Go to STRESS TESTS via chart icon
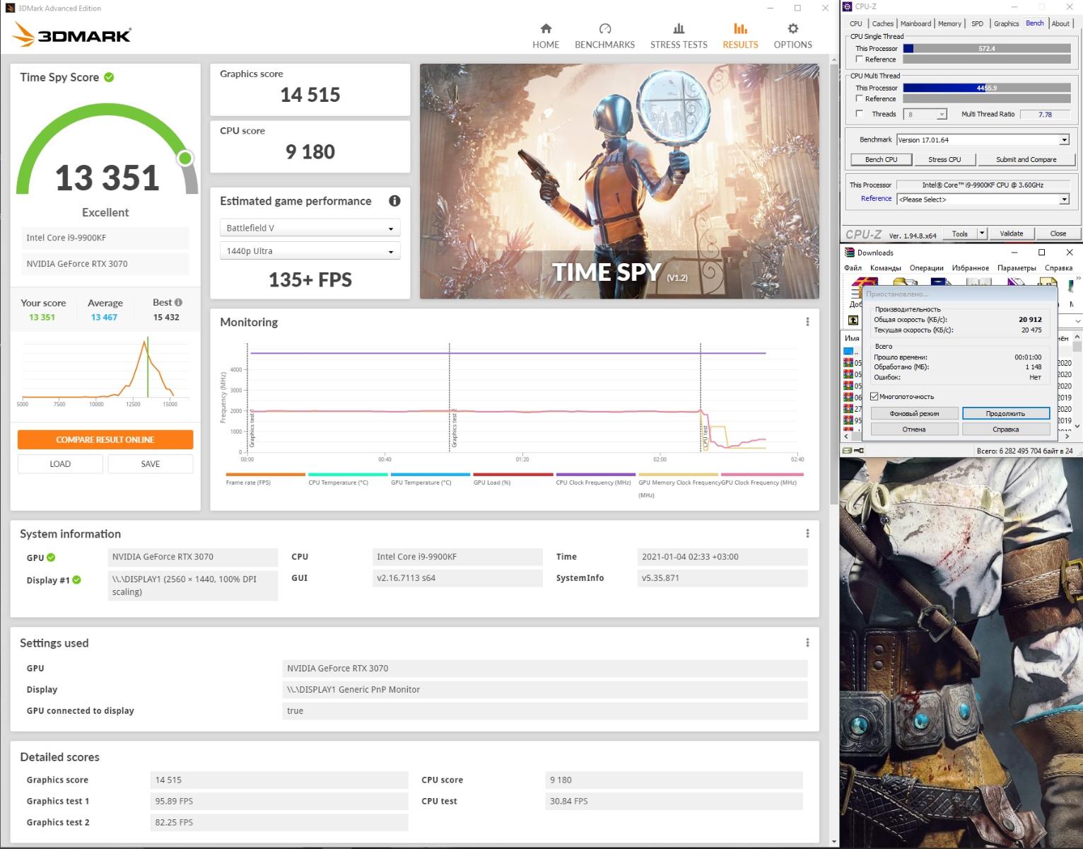1083x849 pixels. (x=678, y=29)
